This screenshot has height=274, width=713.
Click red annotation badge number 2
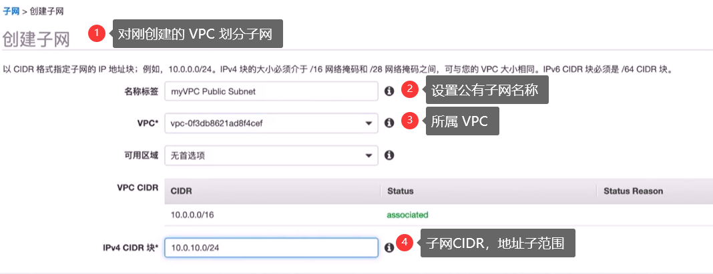click(409, 89)
